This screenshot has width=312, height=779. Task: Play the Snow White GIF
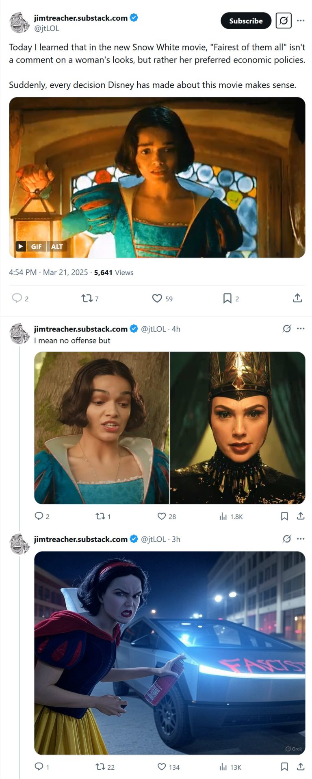pos(20,246)
